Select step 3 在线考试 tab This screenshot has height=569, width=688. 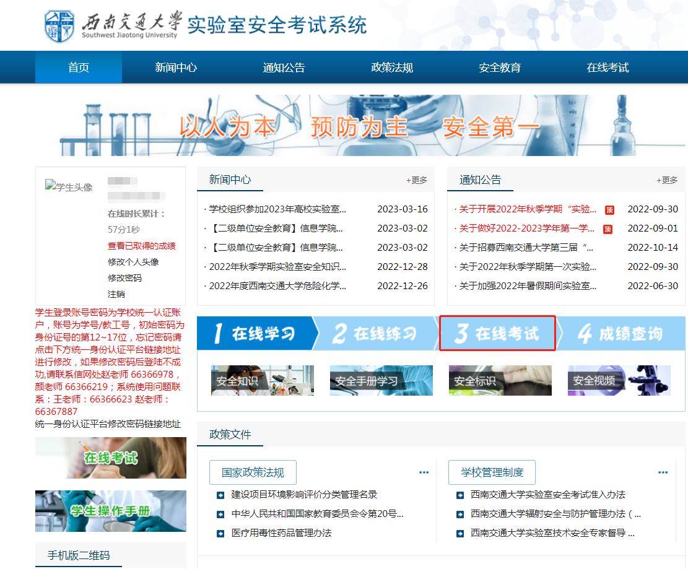pyautogui.click(x=497, y=334)
